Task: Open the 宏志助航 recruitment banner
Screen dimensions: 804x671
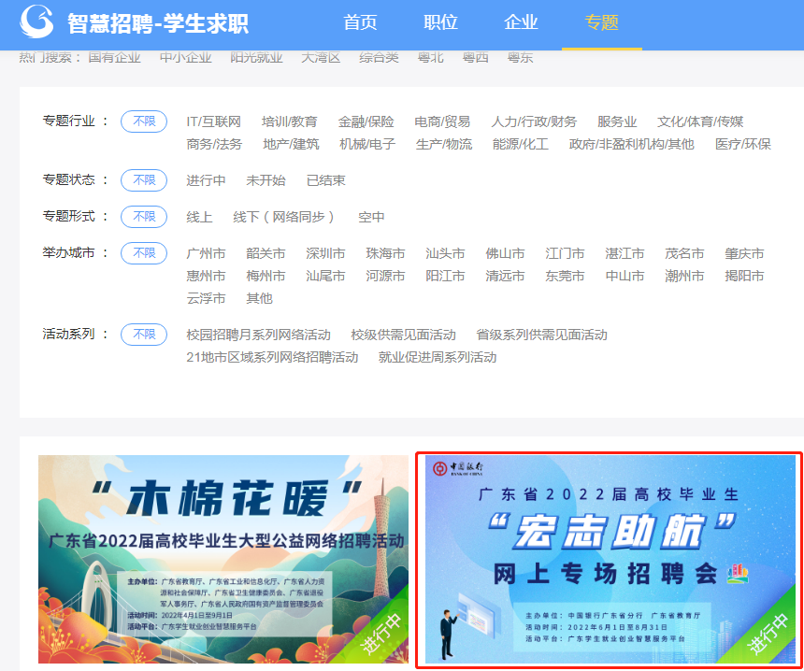Action: pos(610,559)
